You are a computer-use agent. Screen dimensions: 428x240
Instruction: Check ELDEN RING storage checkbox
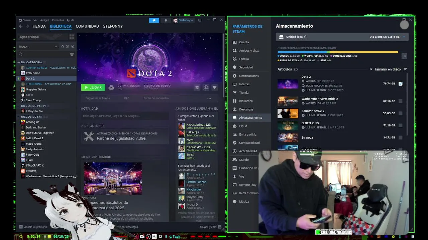pyautogui.click(x=400, y=125)
